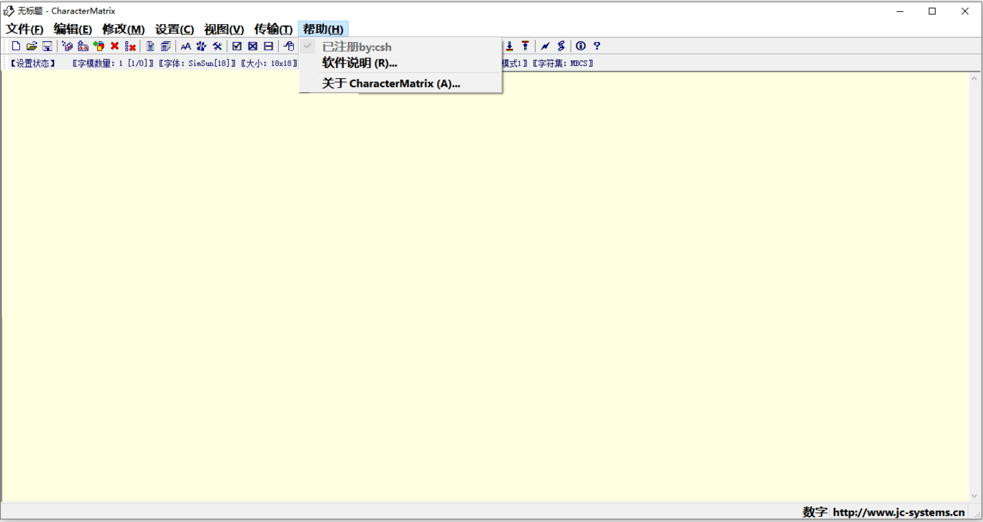Image resolution: width=983 pixels, height=522 pixels.
Task: Click the question mark help icon
Action: [597, 46]
